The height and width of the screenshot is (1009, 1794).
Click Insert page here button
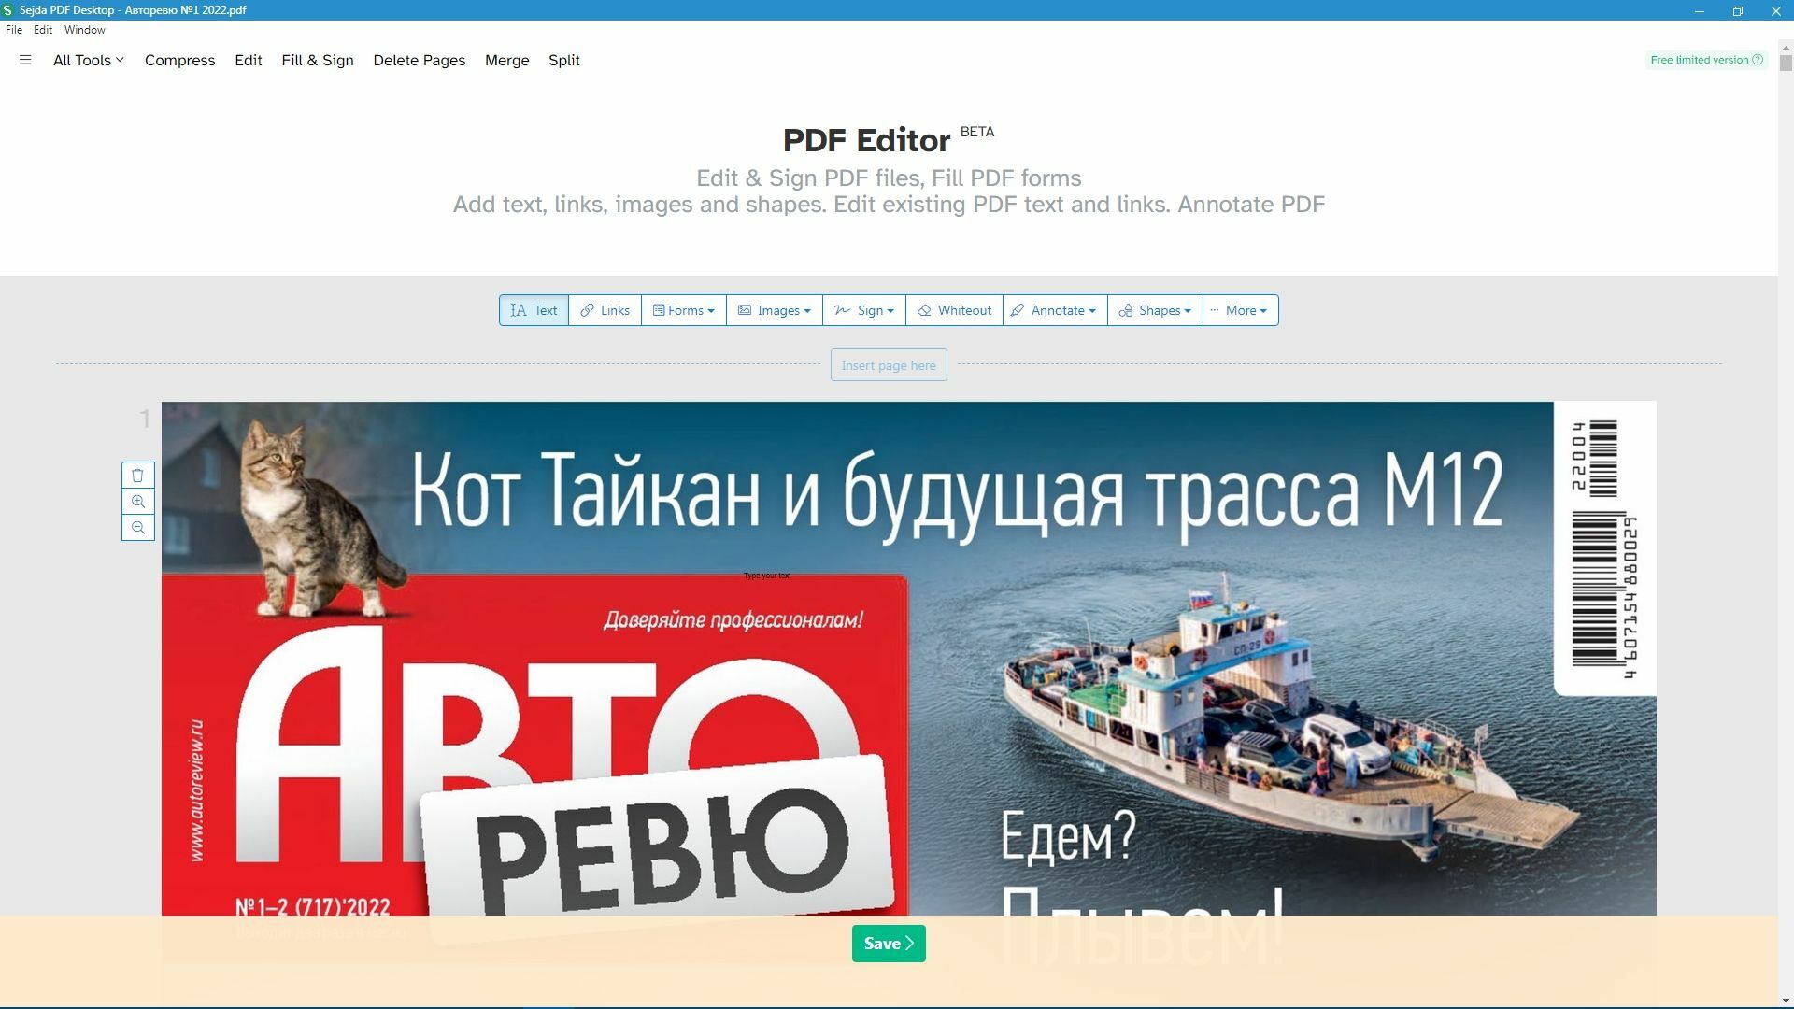[x=889, y=365]
